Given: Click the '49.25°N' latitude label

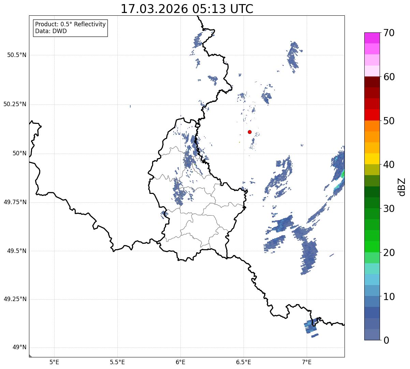Looking at the screenshot, I should coord(15,299).
